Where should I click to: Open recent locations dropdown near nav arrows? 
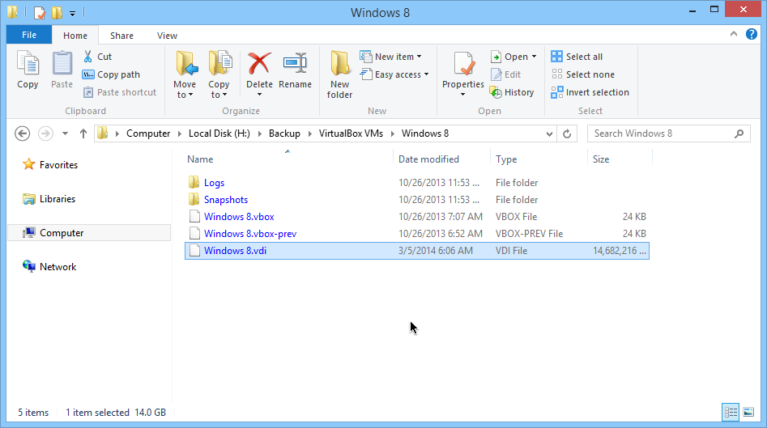click(65, 133)
